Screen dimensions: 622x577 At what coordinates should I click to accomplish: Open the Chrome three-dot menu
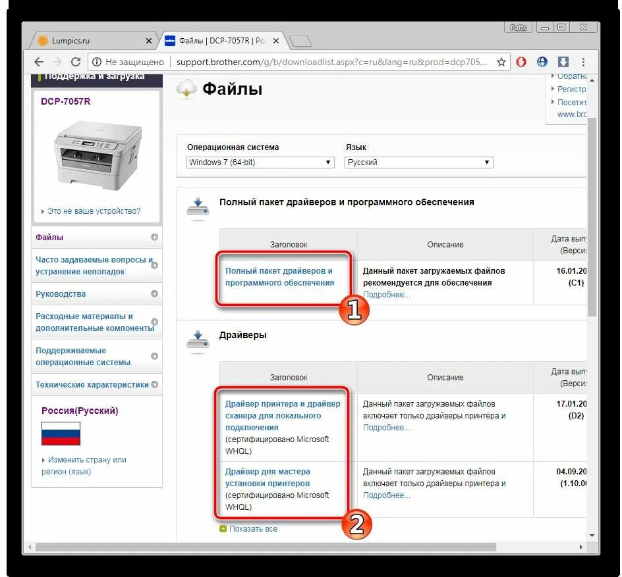click(x=583, y=62)
